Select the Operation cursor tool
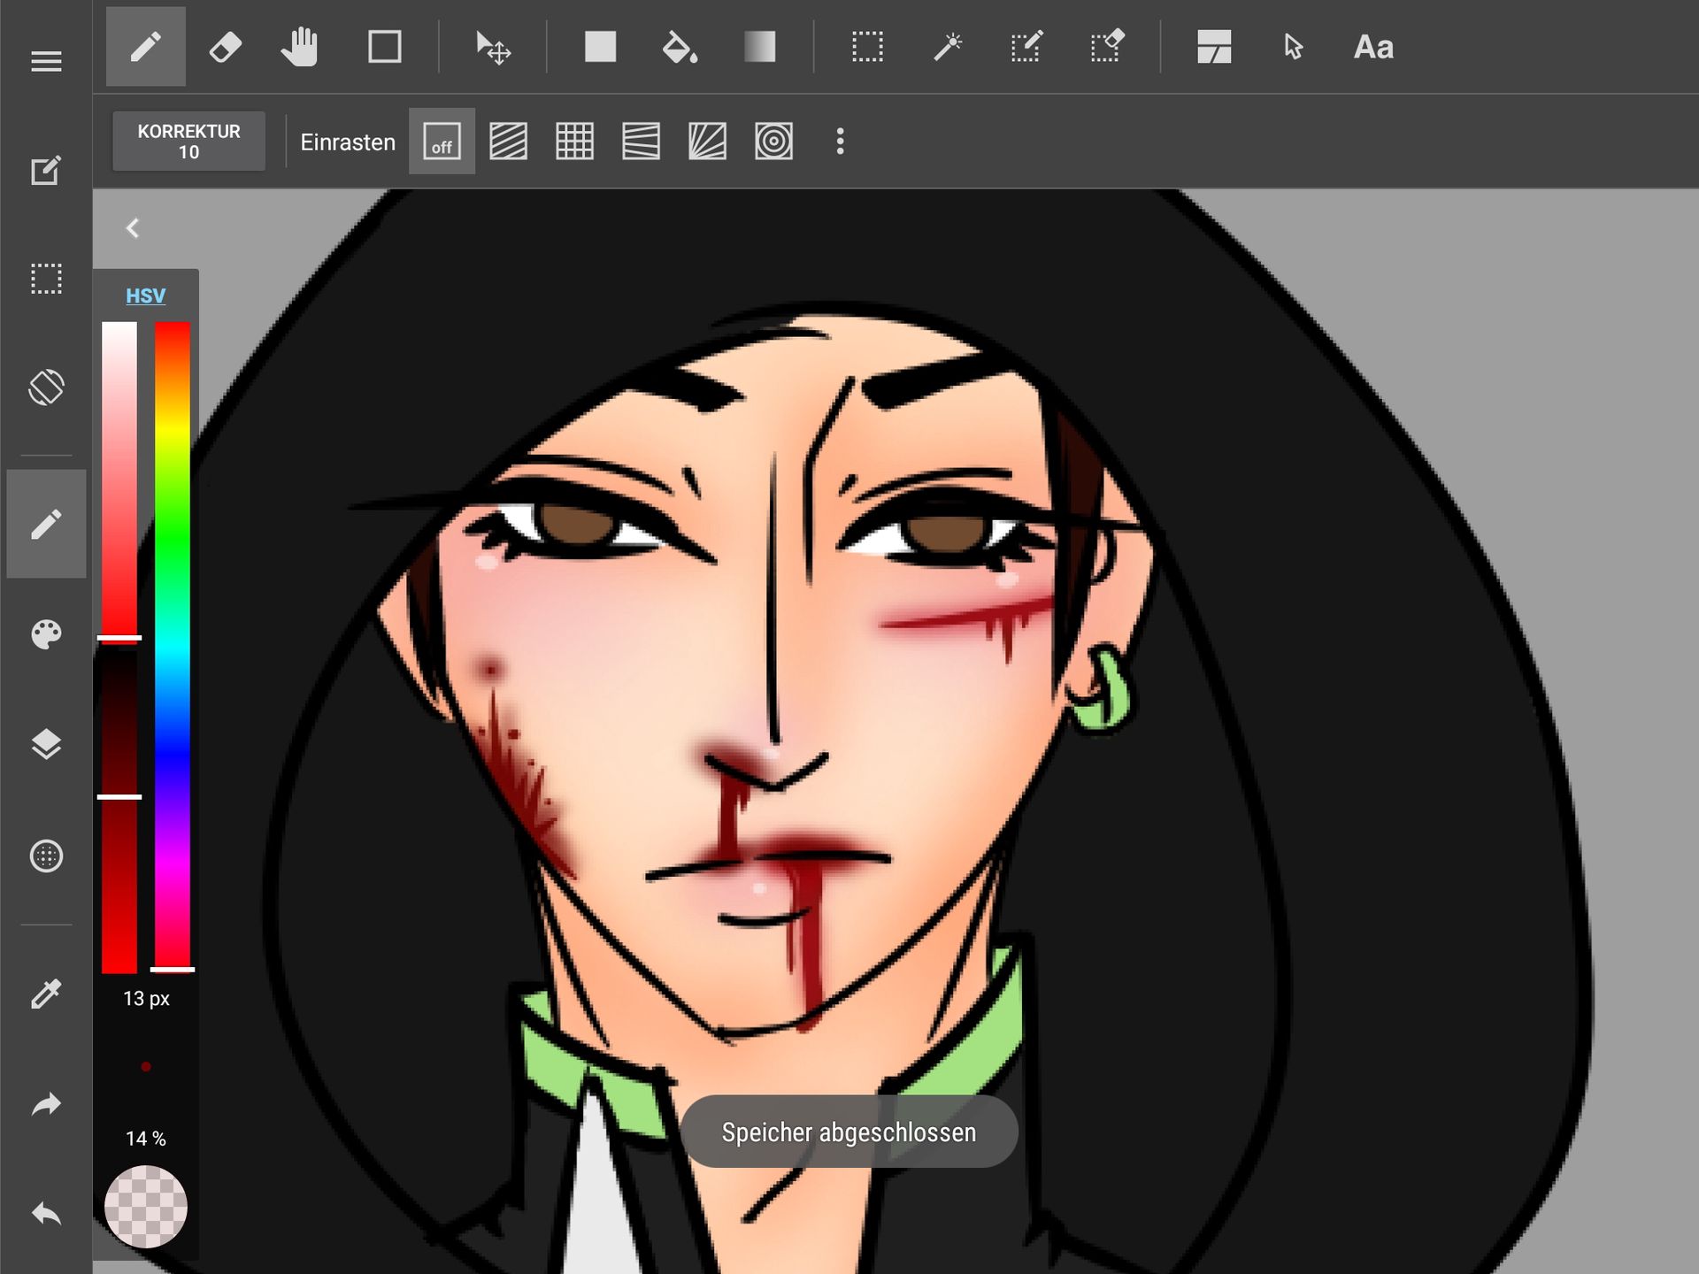 pyautogui.click(x=1293, y=47)
